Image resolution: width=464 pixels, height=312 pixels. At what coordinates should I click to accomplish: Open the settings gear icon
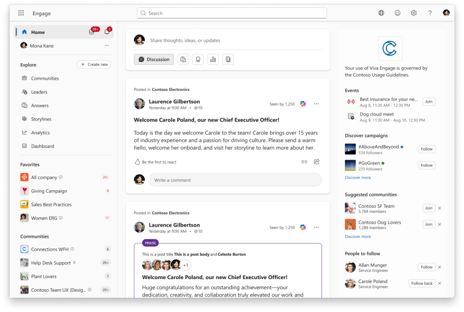tap(414, 13)
